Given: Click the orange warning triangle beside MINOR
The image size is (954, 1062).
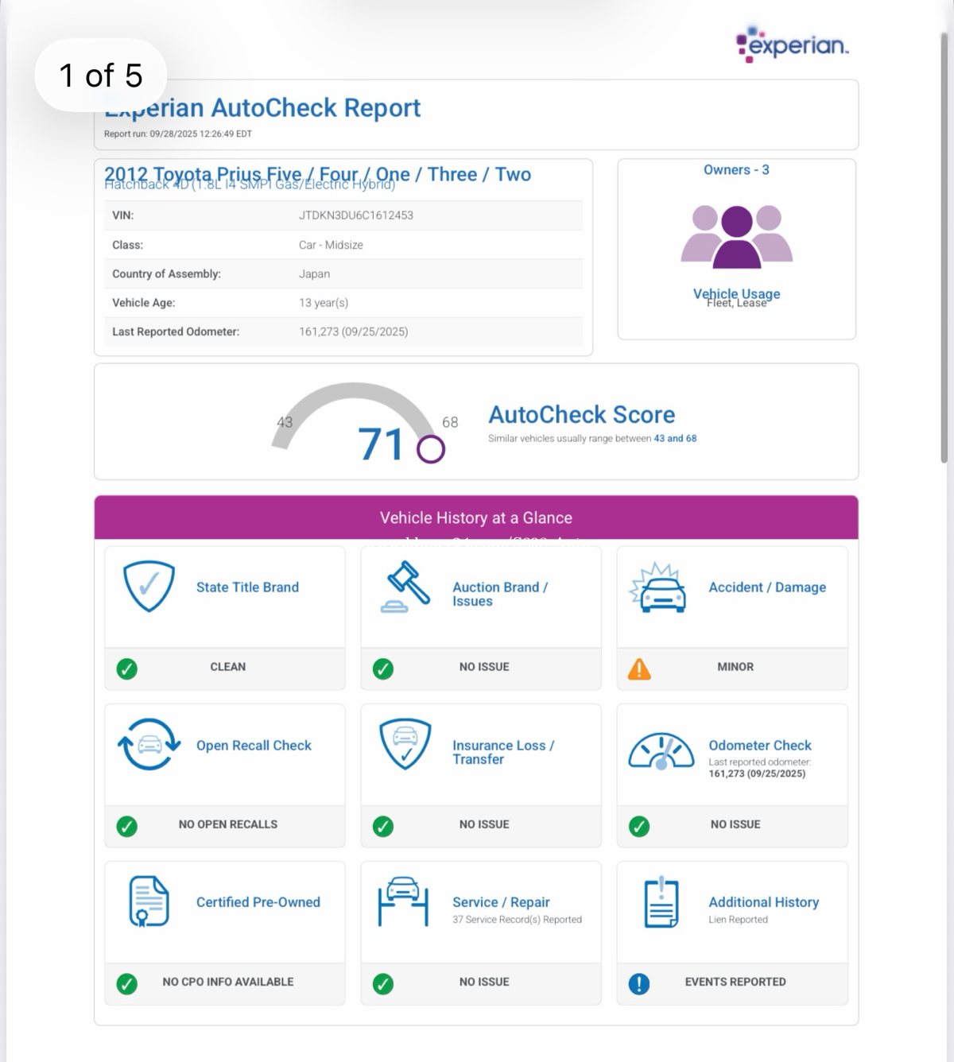Looking at the screenshot, I should click(x=639, y=669).
